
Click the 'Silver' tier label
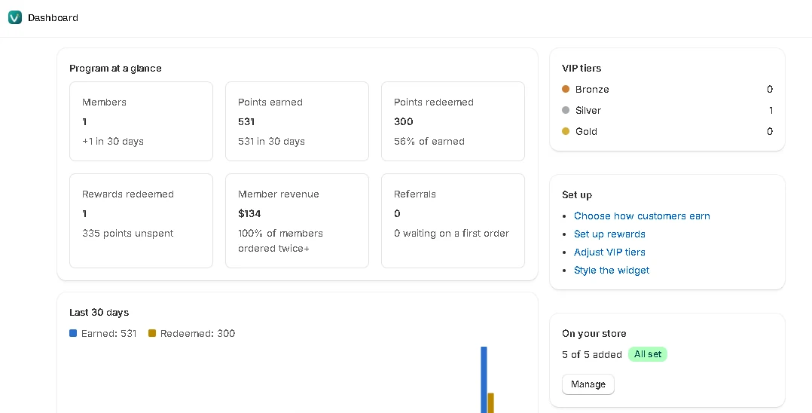pos(588,110)
